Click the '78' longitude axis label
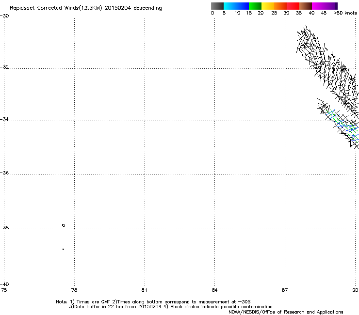Image resolution: width=359 pixels, height=315 pixels. 74,290
